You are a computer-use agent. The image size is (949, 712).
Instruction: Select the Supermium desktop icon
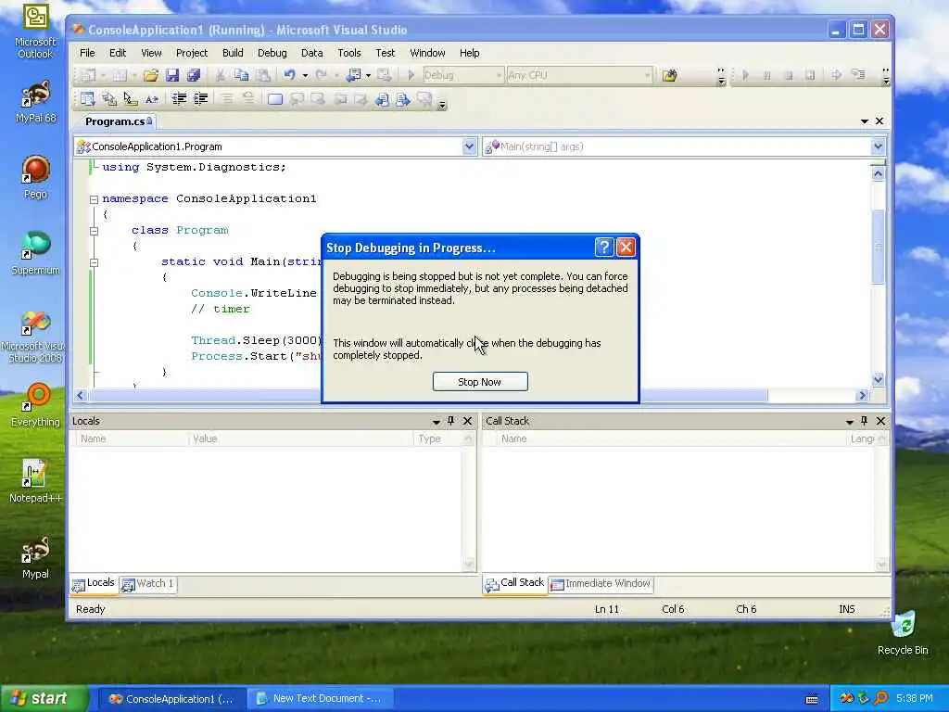[x=35, y=252]
